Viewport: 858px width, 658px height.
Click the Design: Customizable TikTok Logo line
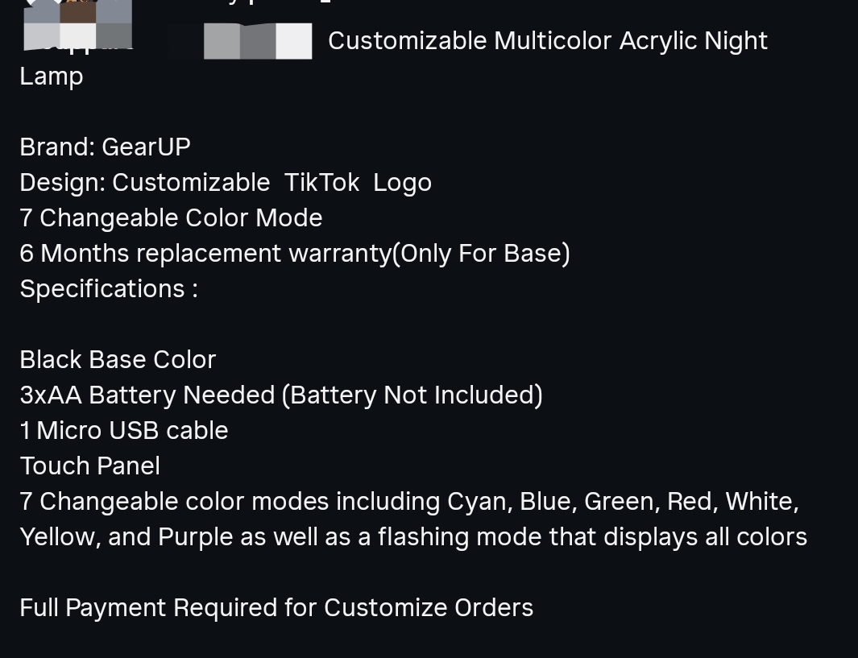pos(226,183)
